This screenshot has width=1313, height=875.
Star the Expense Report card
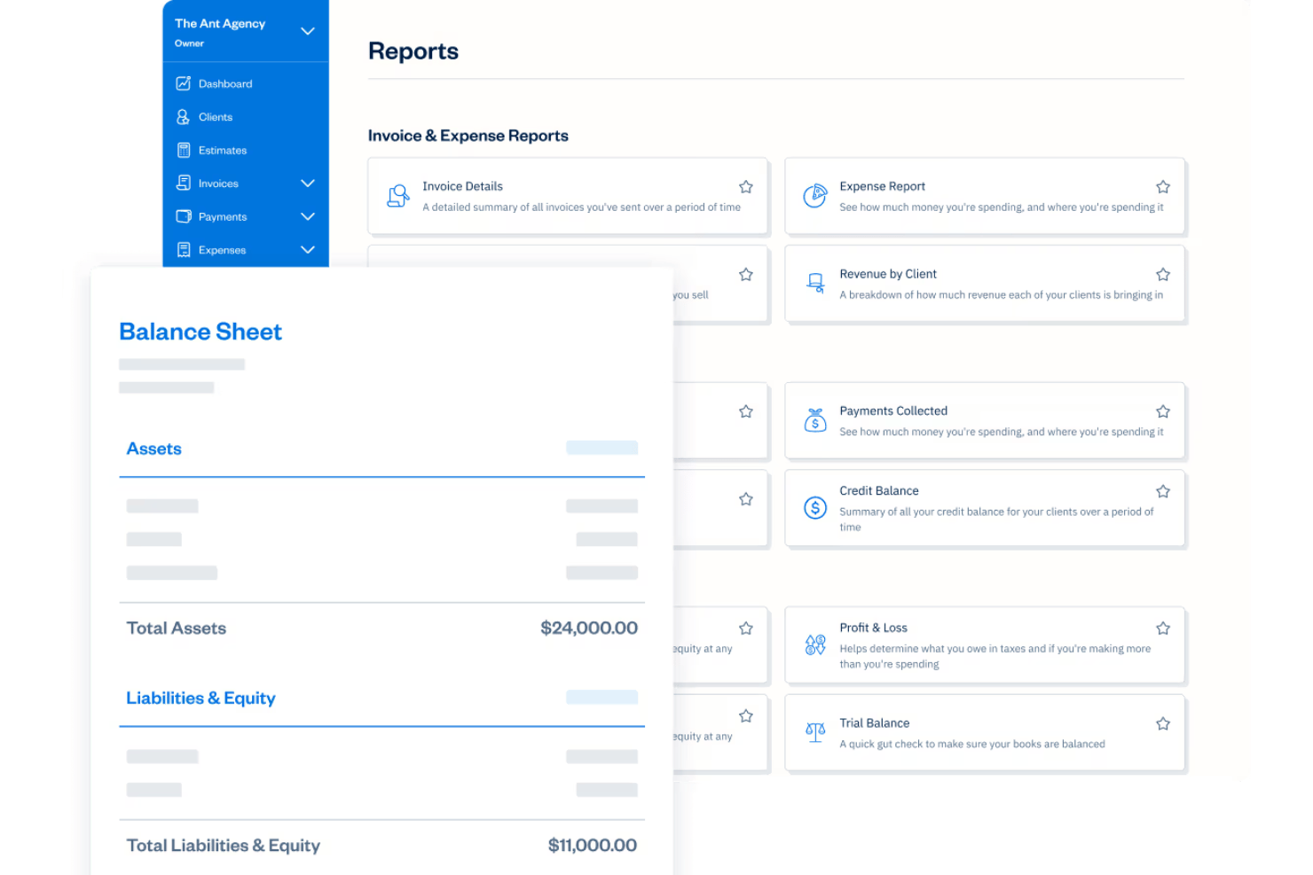click(1163, 187)
